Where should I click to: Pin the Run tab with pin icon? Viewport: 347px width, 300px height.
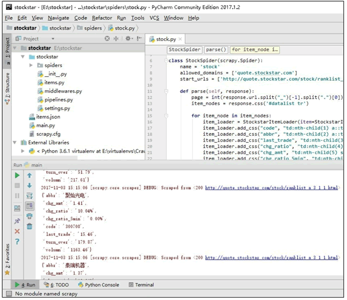[x=17, y=221]
